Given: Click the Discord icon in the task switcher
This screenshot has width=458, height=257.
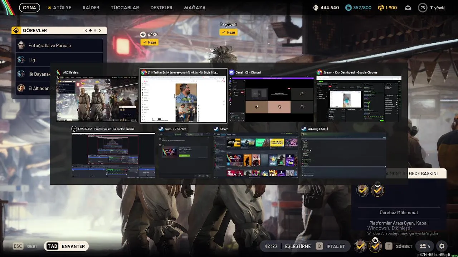Looking at the screenshot, I should [232, 72].
